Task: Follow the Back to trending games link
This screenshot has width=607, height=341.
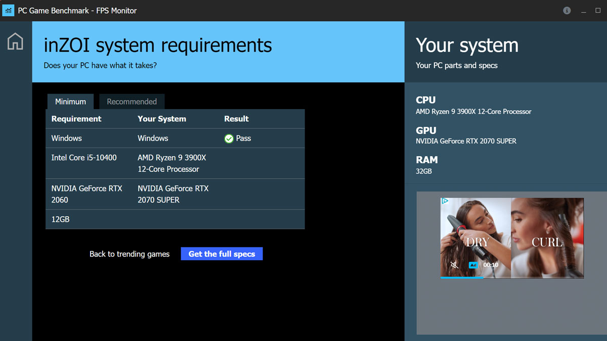Action: 129,254
